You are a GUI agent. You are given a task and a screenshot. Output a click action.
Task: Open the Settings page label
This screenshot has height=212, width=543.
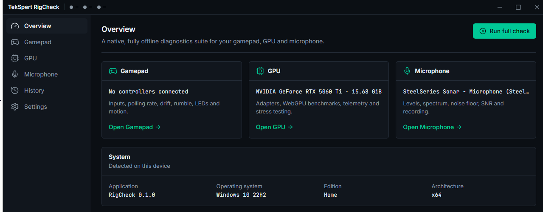[36, 107]
